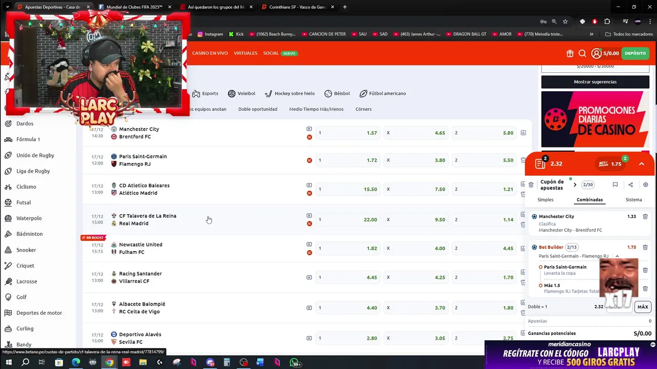Select the Esports sport filter
The image size is (657, 369).
point(205,94)
